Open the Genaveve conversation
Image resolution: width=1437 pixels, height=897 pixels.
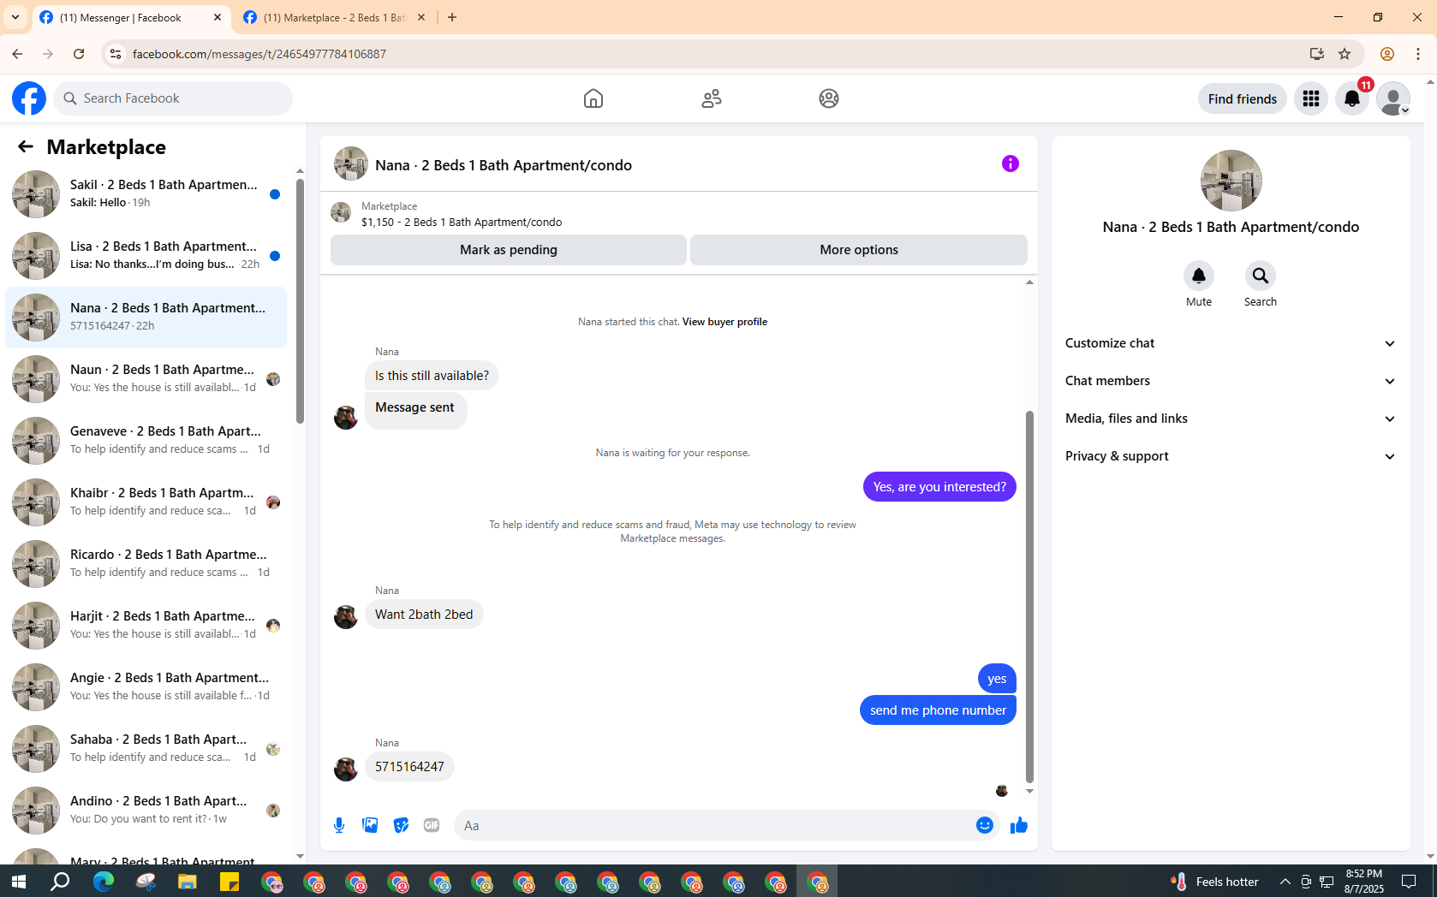pyautogui.click(x=146, y=441)
